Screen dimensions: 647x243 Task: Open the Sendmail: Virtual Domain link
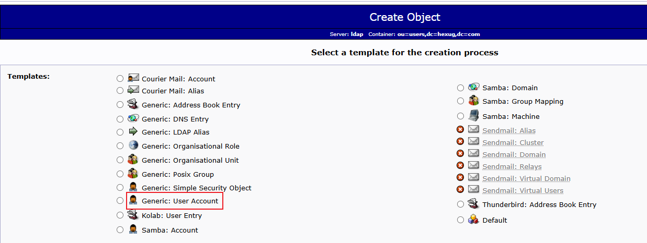pos(526,178)
